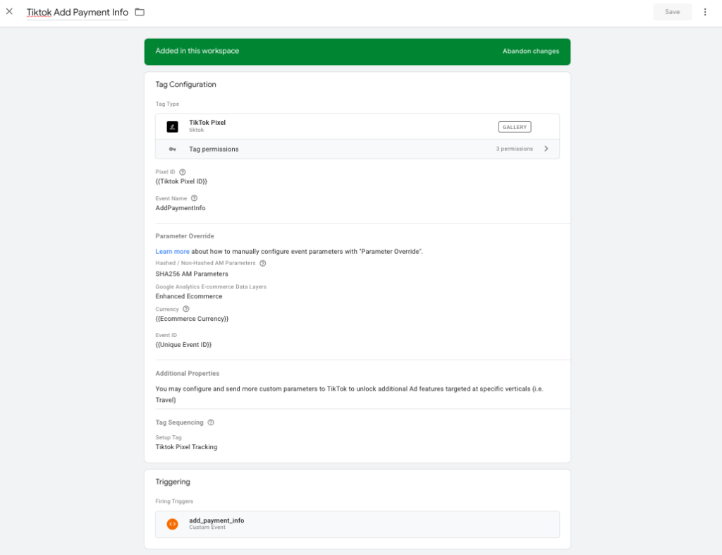The width and height of the screenshot is (722, 555).
Task: Click the orange Custom Event trigger icon
Action: (172, 524)
